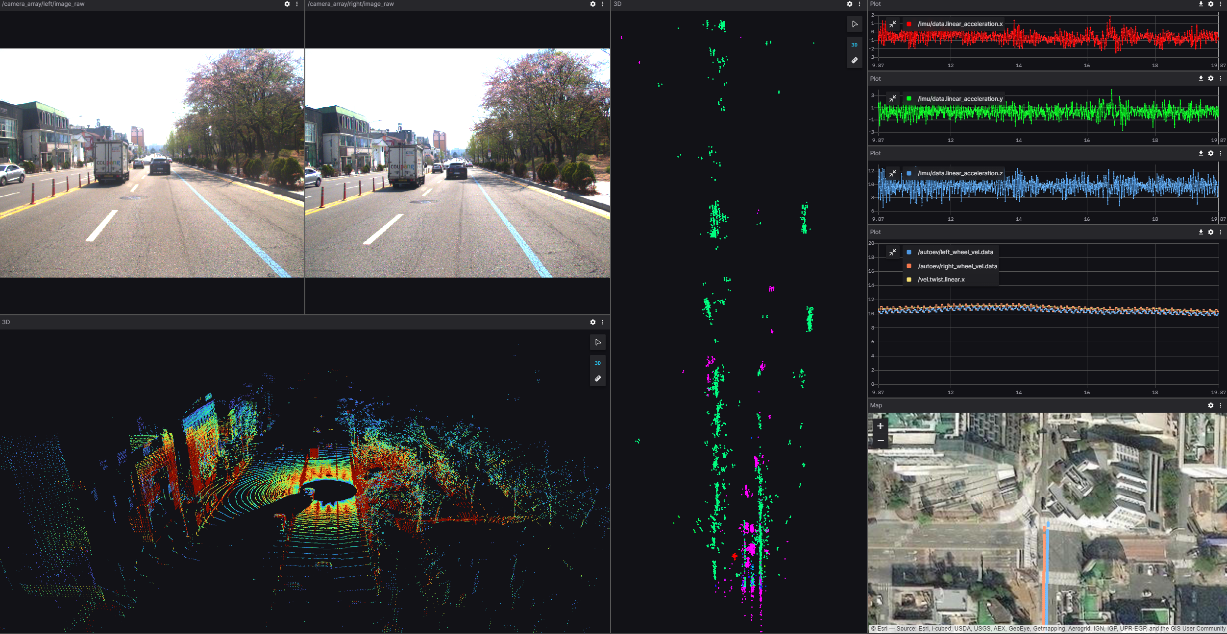Open settings for the acceleration.y plot panel

coord(1211,78)
